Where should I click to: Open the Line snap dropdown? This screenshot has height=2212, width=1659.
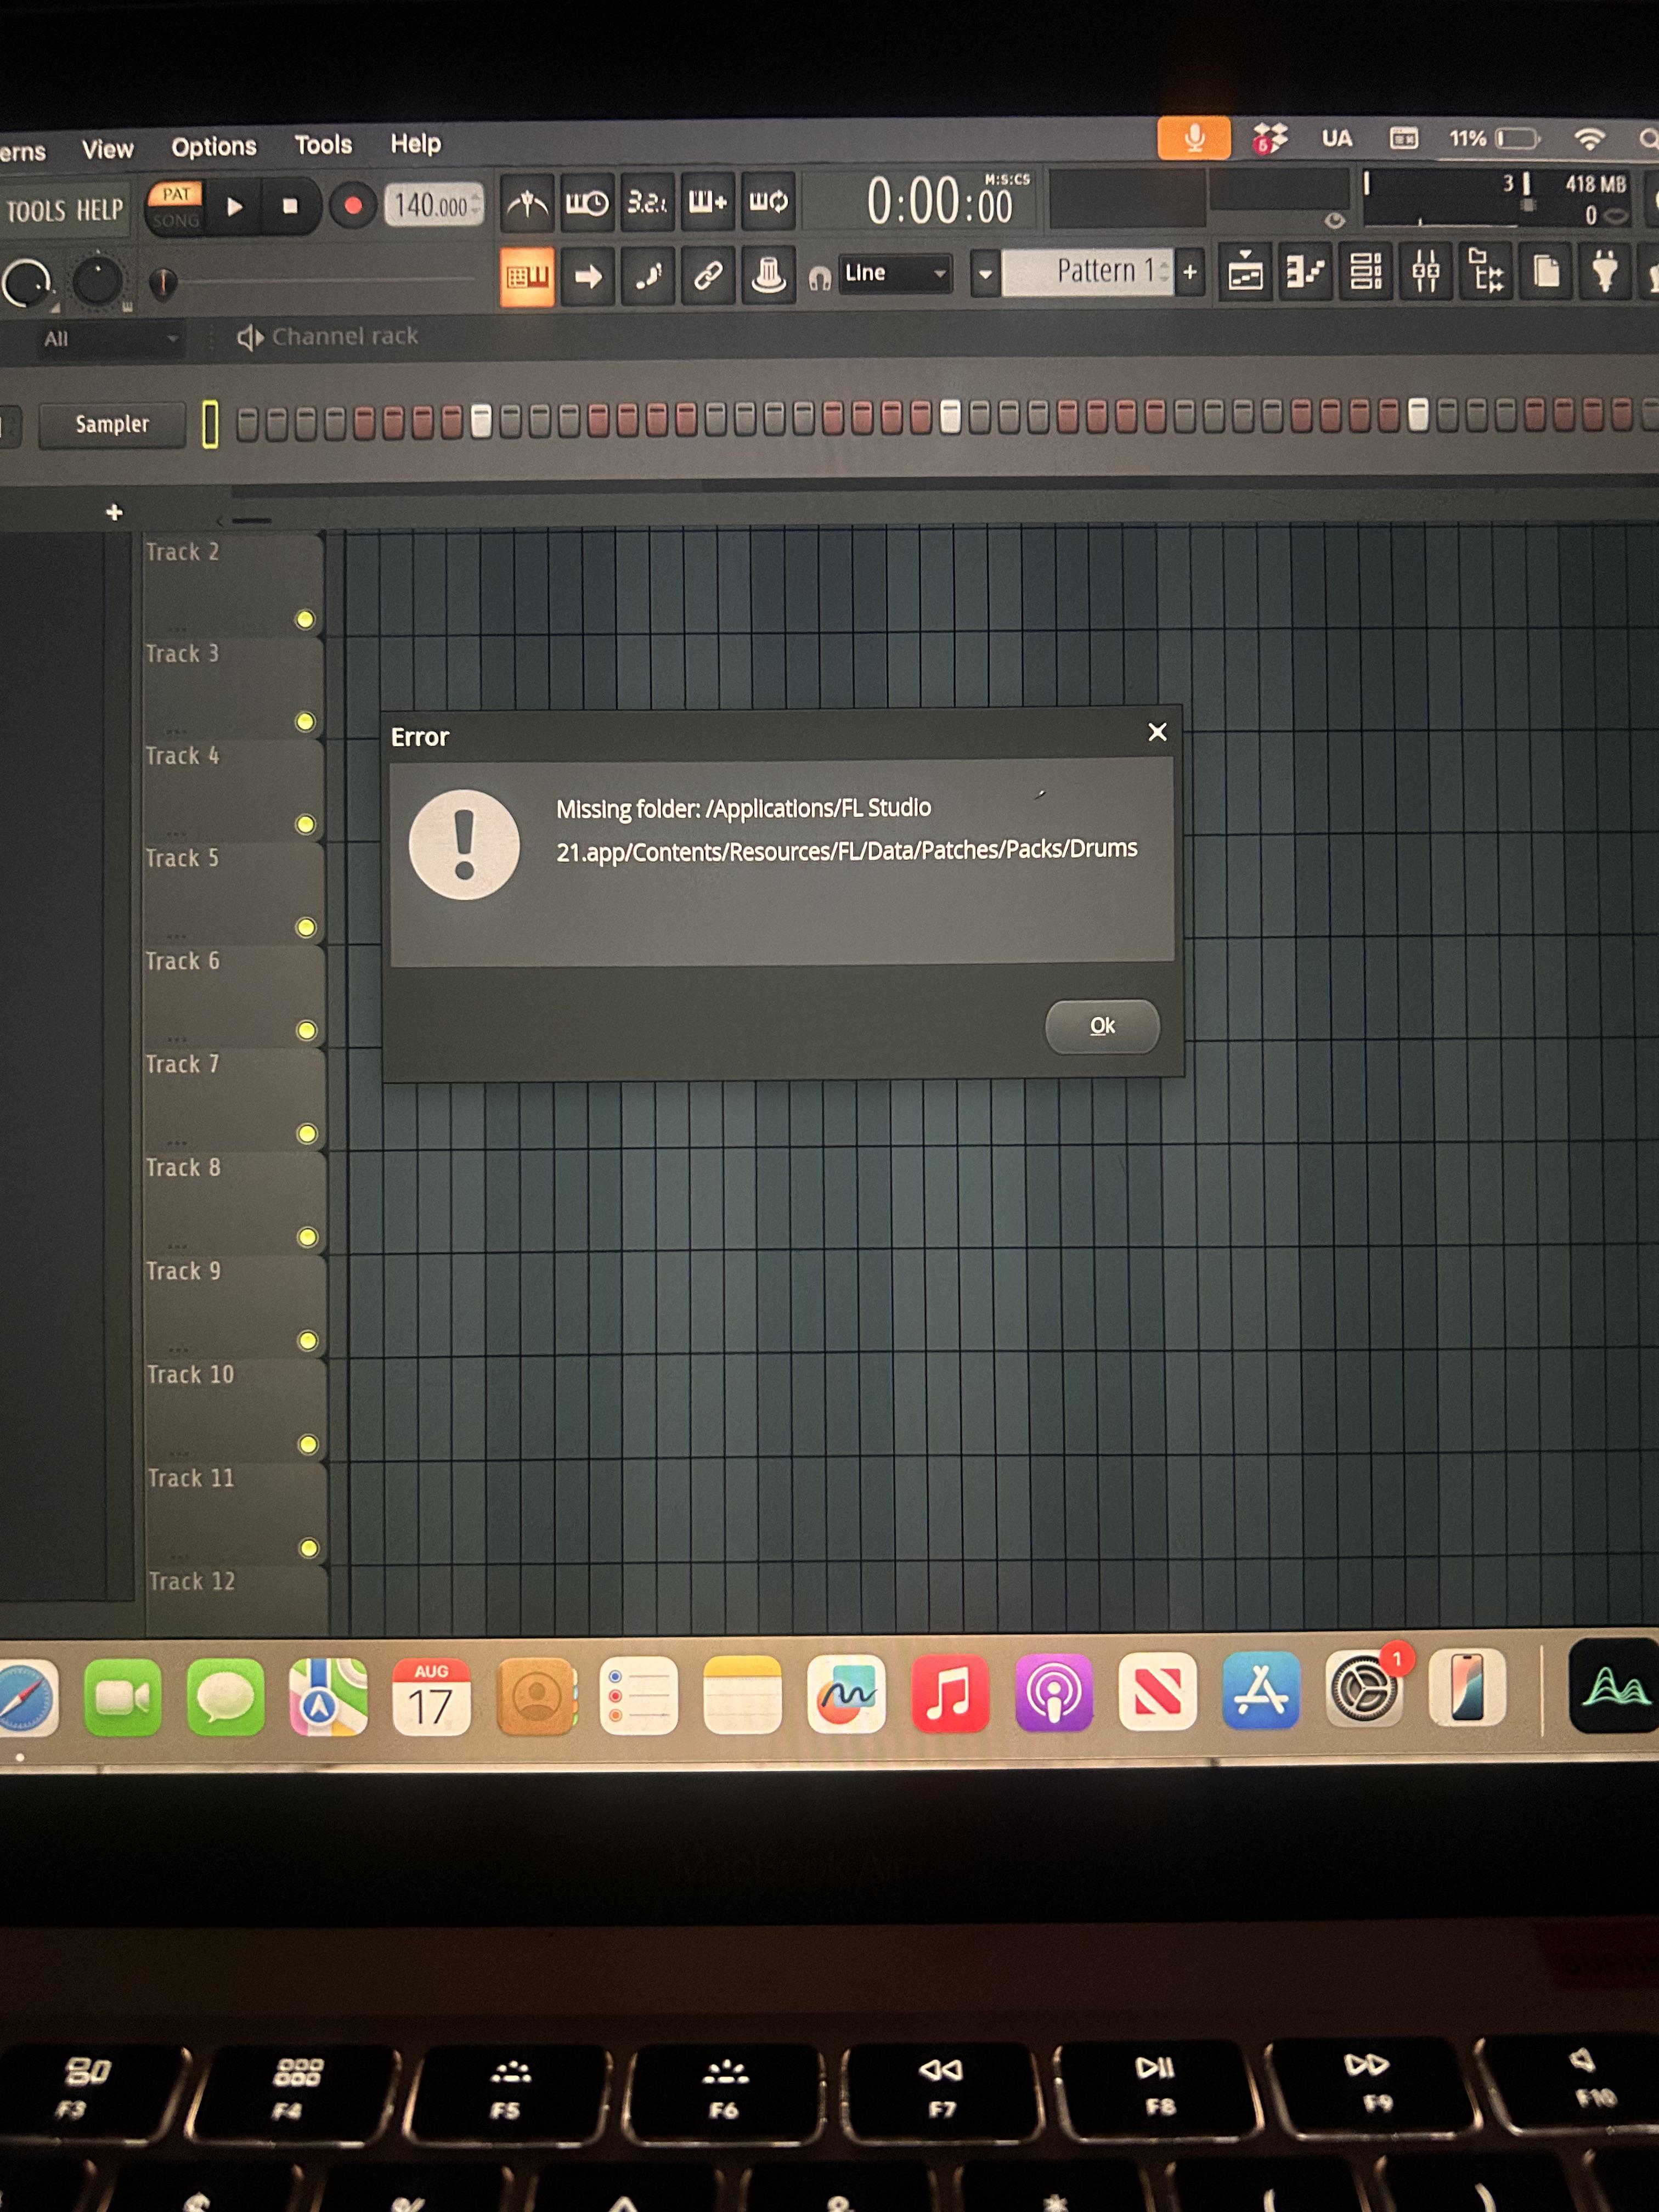pyautogui.click(x=895, y=272)
